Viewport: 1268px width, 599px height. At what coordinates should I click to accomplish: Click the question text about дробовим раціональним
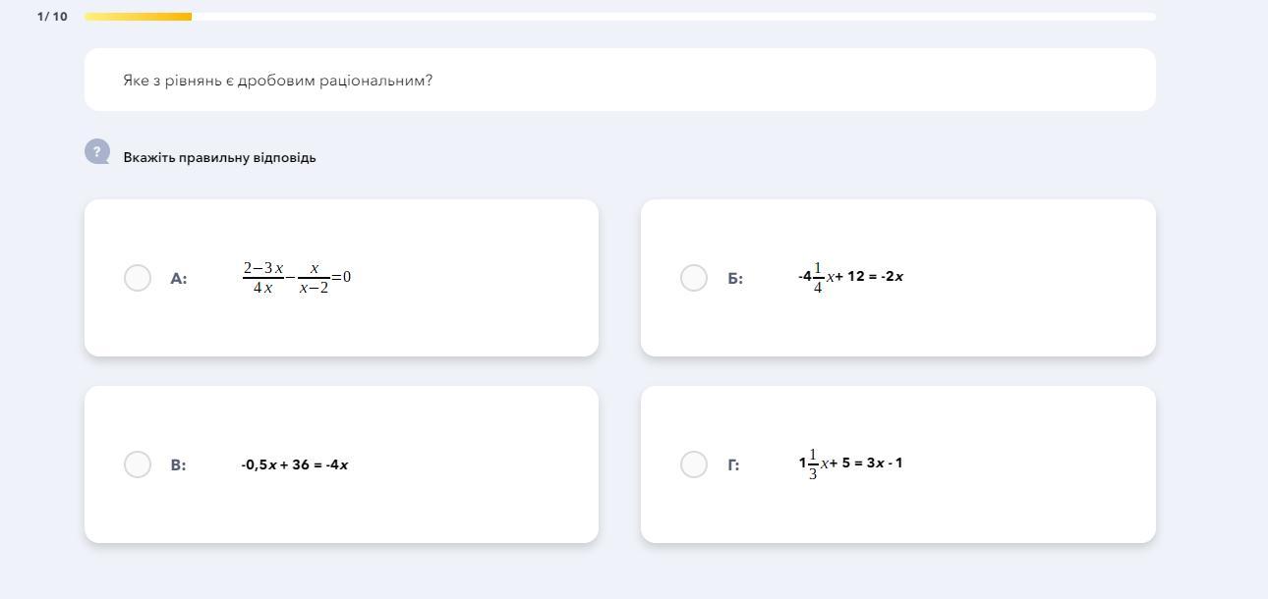278,81
